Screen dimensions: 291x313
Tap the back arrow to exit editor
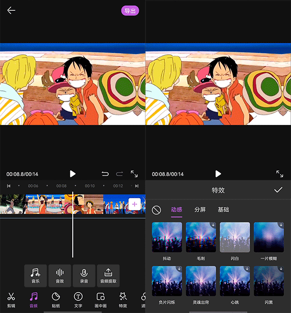click(x=11, y=11)
